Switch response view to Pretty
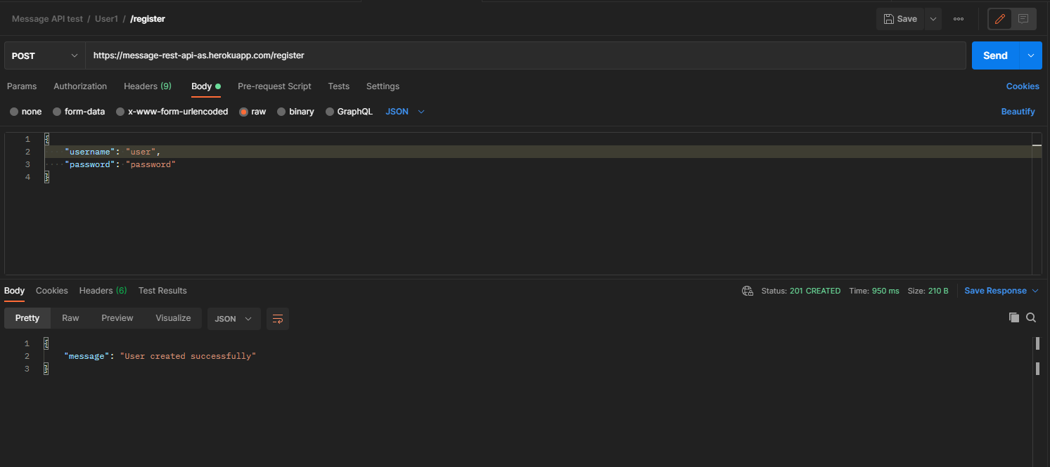The image size is (1050, 467). 27,318
